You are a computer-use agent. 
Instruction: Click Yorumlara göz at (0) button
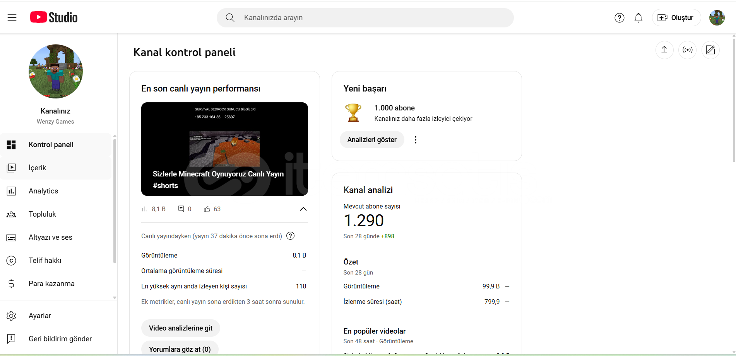[180, 349]
